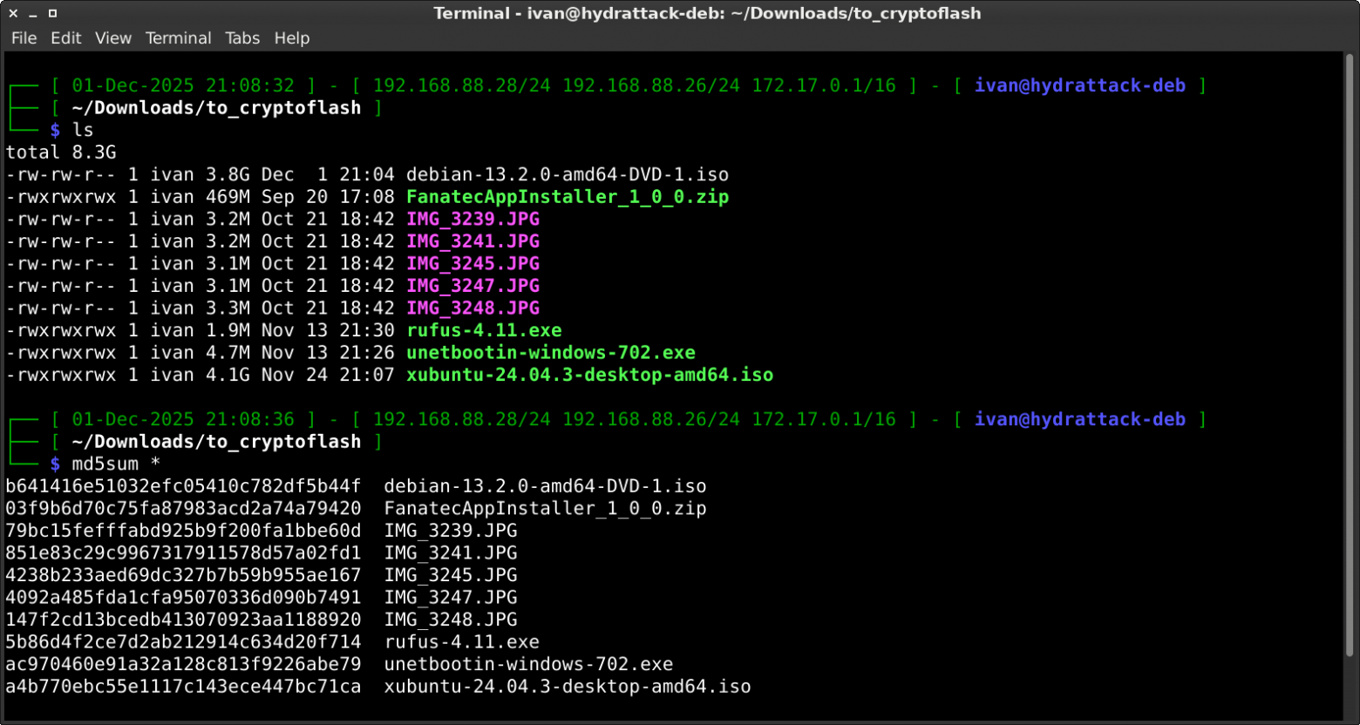Click the 3.3M file size
Screen dimensions: 1360x725
(x=228, y=308)
